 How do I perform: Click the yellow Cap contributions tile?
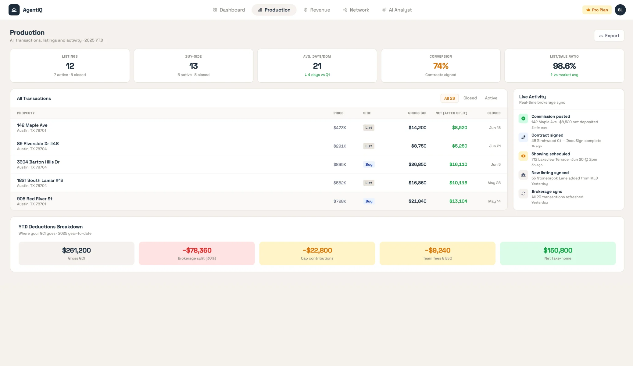point(317,253)
